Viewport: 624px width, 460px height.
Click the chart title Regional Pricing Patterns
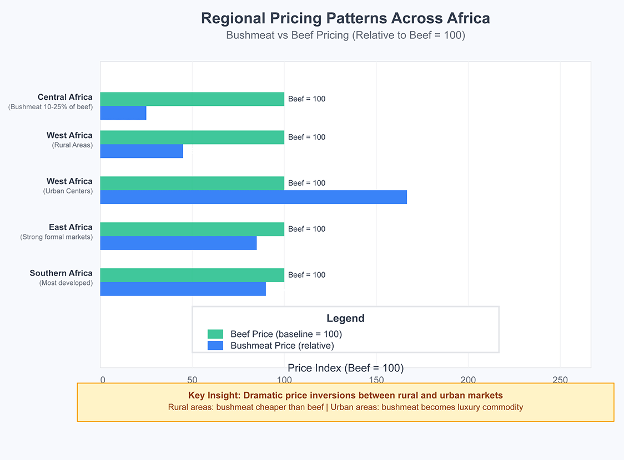(x=345, y=18)
